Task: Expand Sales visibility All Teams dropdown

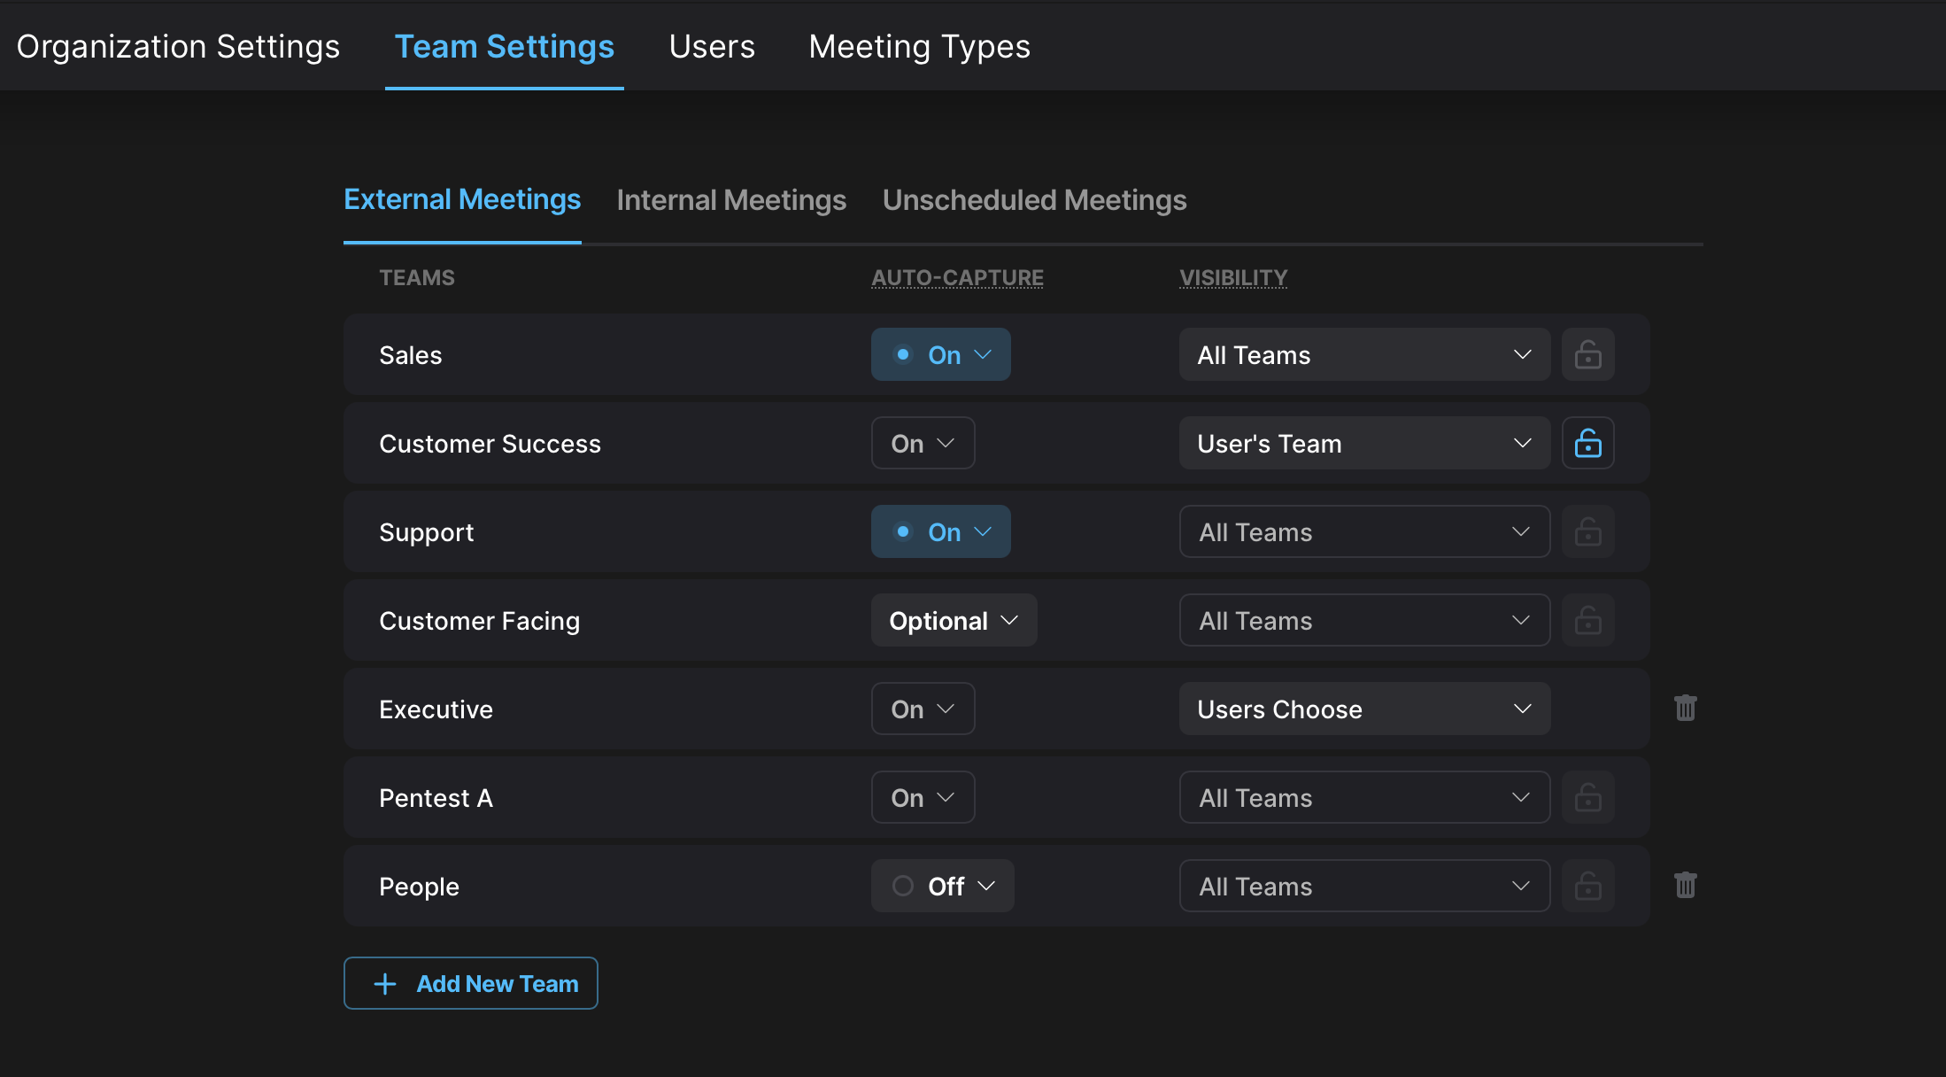Action: [x=1364, y=354]
